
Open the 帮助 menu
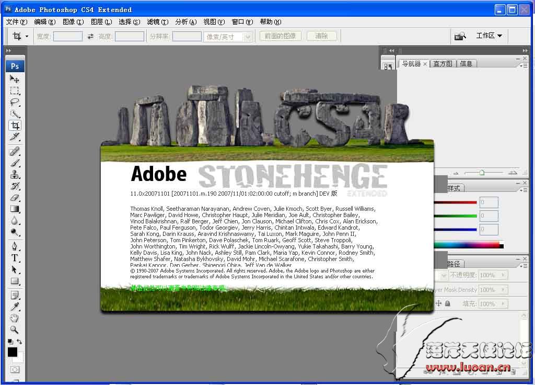[x=271, y=22]
